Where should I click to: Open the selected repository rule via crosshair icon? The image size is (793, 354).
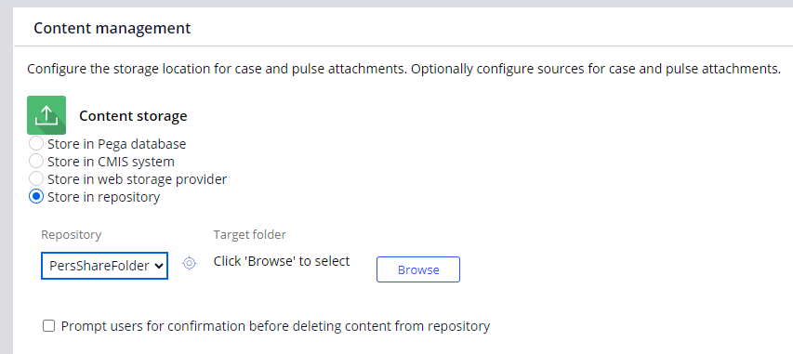[x=189, y=263]
